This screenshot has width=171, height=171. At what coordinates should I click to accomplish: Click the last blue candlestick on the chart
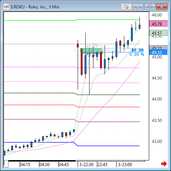[x=139, y=27]
